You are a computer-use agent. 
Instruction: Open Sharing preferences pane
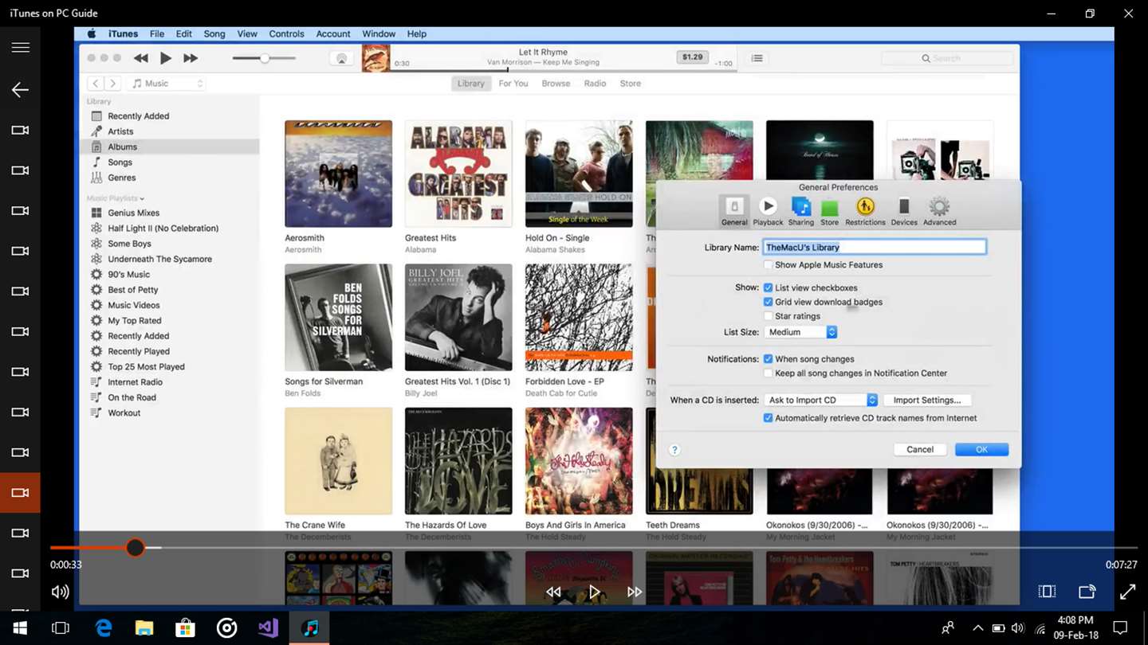(x=800, y=212)
